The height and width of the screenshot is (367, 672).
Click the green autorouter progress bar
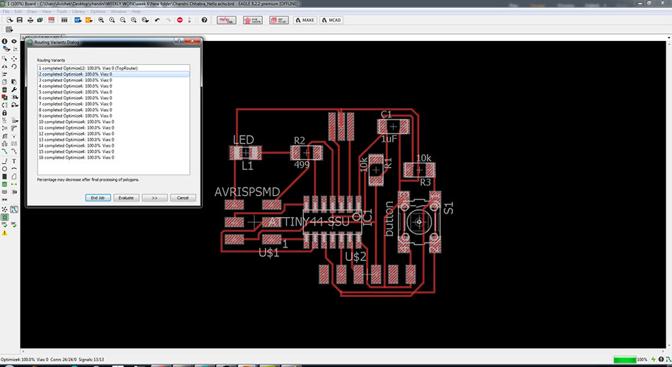click(x=625, y=359)
